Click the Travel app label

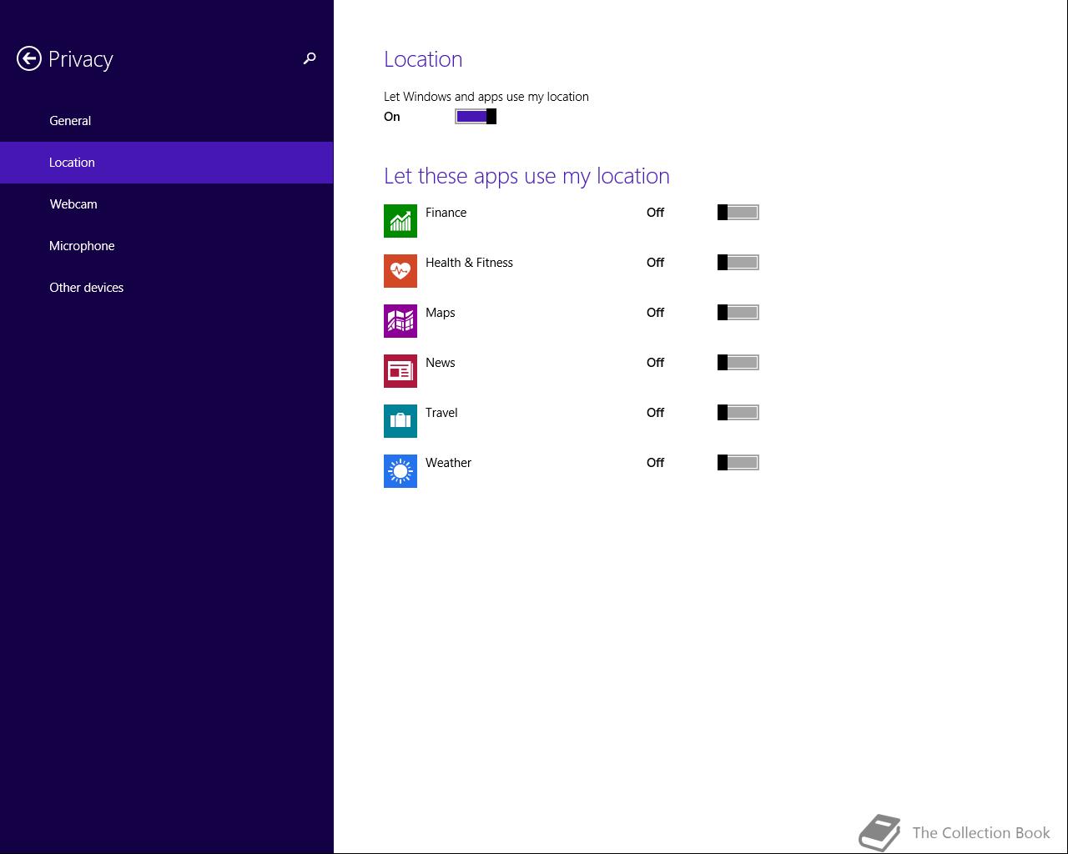(441, 413)
